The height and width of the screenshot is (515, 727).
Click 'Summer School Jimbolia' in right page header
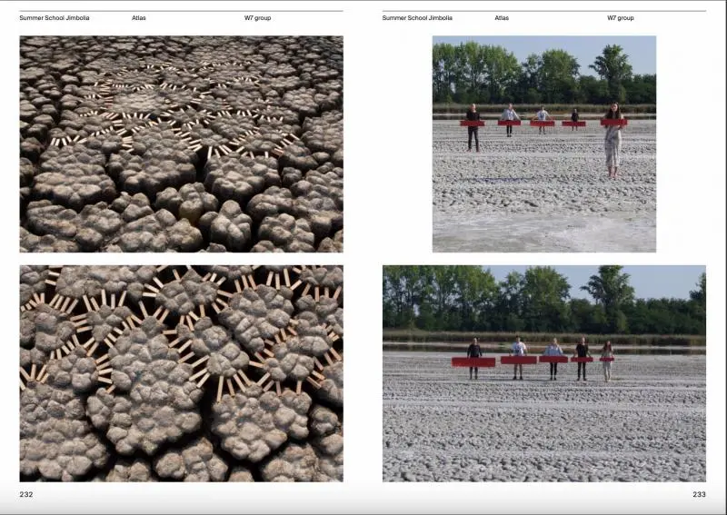417,18
